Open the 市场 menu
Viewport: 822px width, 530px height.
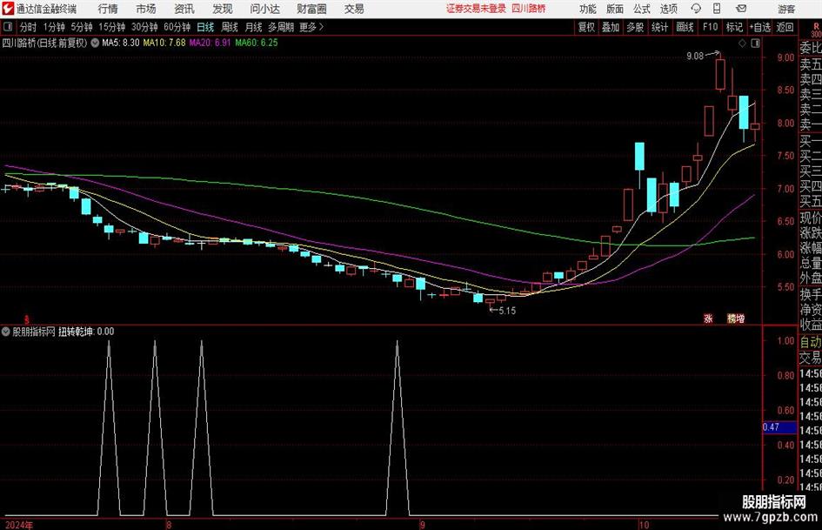tap(146, 9)
